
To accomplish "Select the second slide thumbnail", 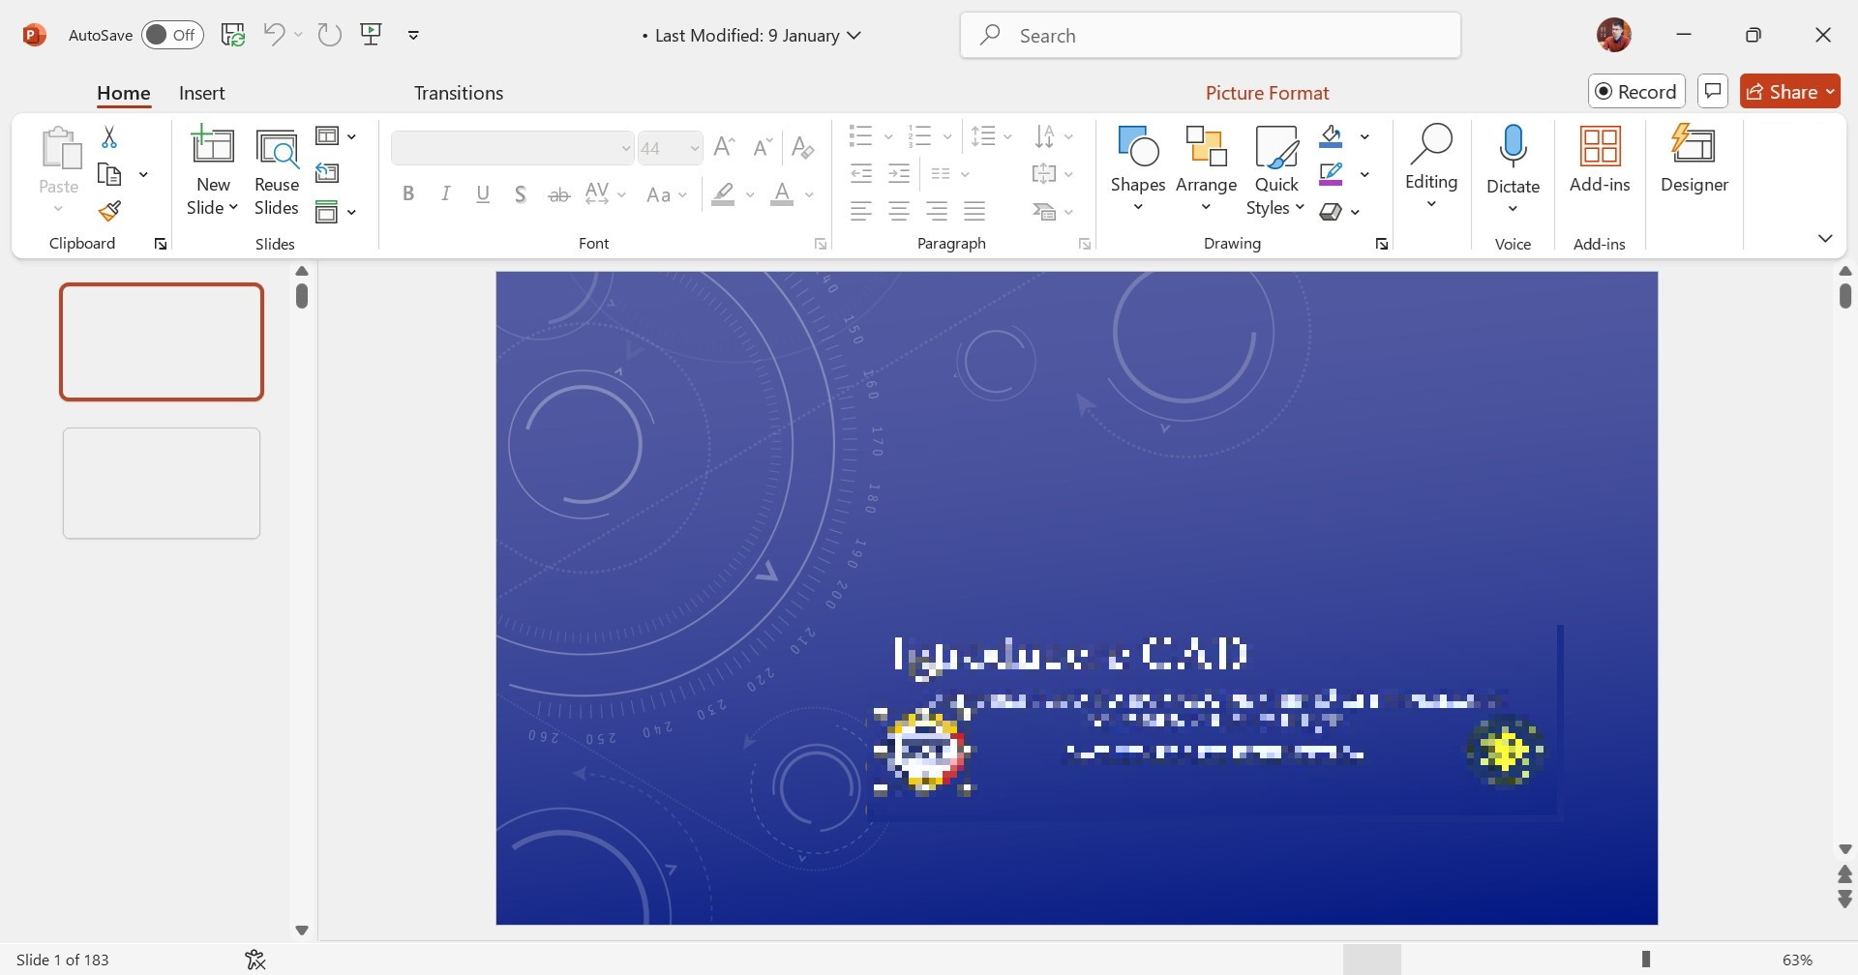I will coord(162,483).
